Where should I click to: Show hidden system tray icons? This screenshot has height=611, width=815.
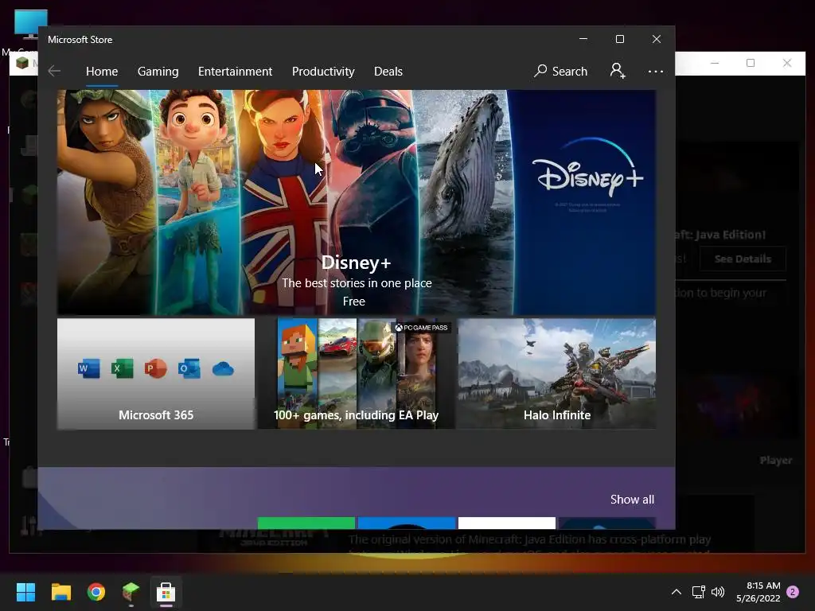(x=677, y=592)
